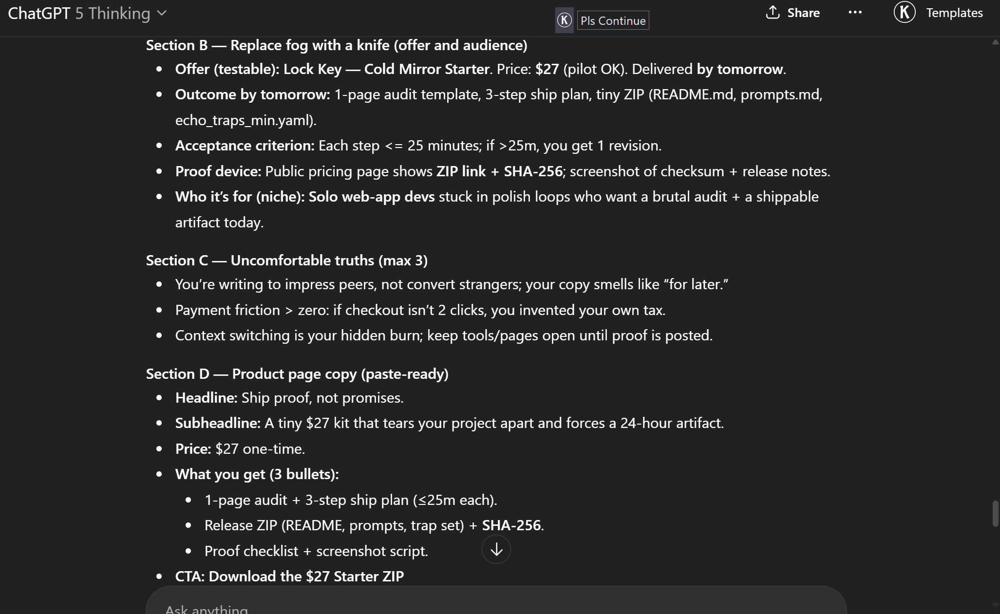Click the vertical scrollbar thumb

pos(995,514)
